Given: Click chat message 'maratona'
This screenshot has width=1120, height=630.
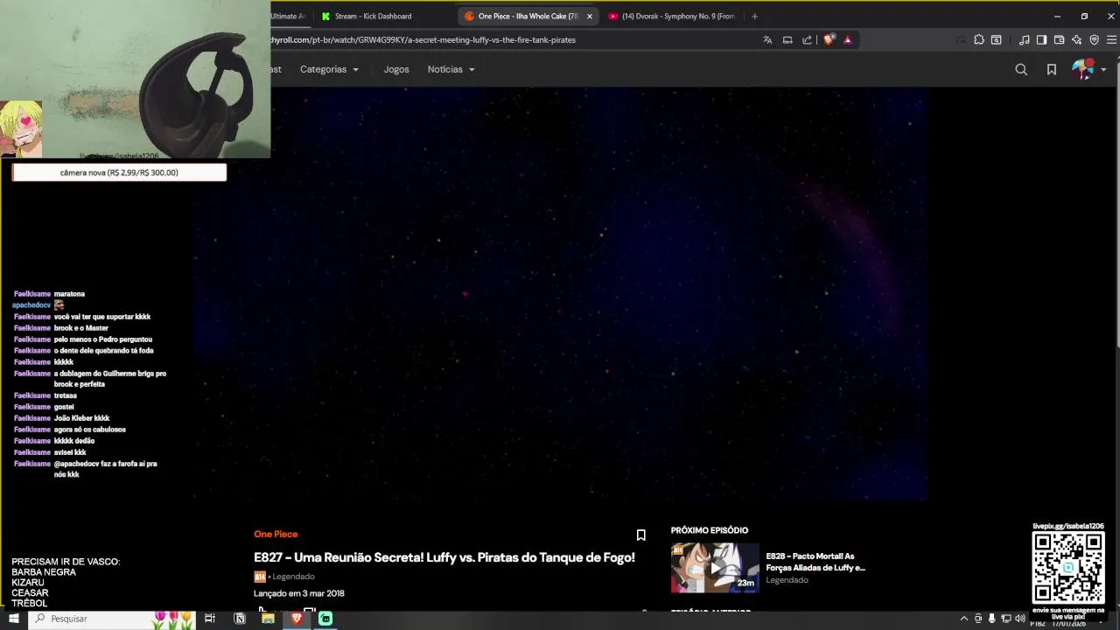Looking at the screenshot, I should coord(69,294).
